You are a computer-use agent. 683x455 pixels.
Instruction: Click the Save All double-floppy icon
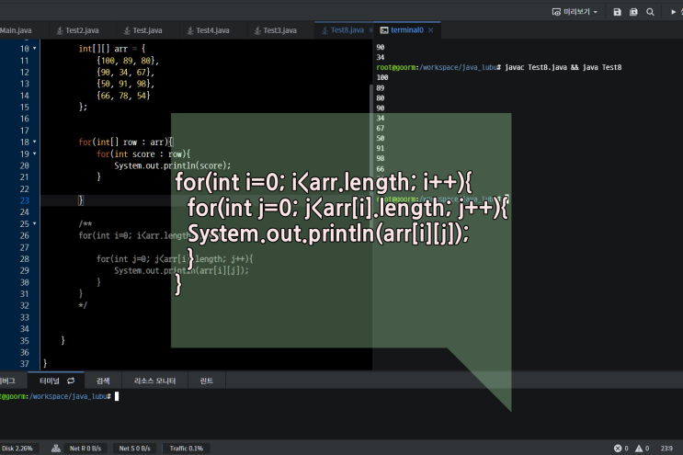click(x=633, y=12)
